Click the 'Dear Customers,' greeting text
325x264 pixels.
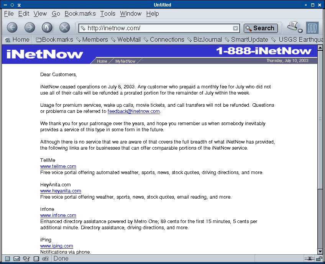point(59,75)
